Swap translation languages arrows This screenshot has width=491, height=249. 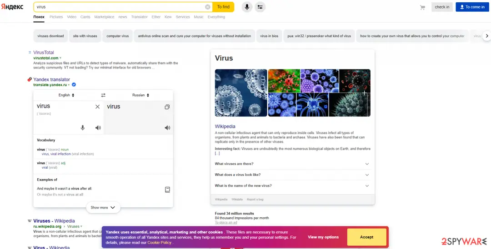point(103,95)
